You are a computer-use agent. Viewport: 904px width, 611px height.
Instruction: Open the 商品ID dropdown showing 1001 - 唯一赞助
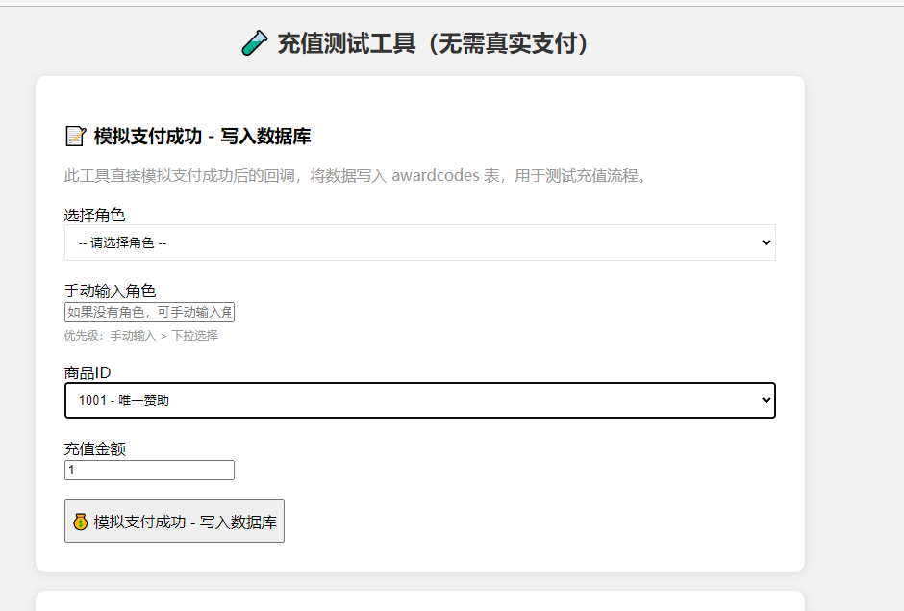[419, 400]
